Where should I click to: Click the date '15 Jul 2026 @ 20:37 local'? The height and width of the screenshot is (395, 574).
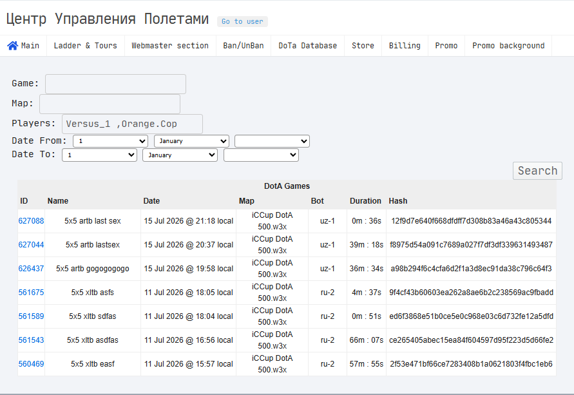189,245
